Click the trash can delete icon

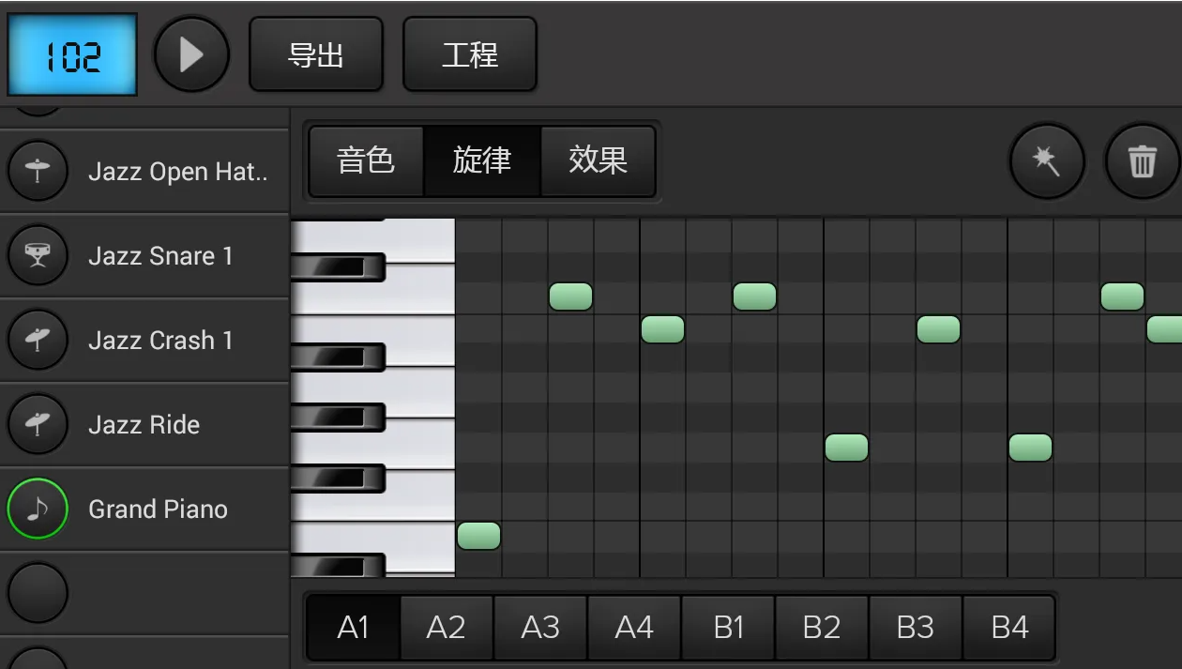click(x=1142, y=161)
